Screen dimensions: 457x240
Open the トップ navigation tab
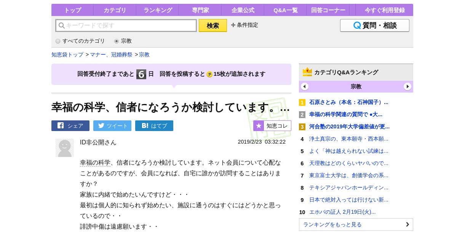point(72,10)
